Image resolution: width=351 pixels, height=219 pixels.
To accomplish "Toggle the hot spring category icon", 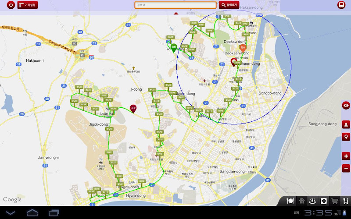I will (x=312, y=201).
